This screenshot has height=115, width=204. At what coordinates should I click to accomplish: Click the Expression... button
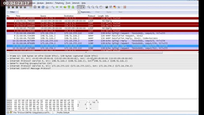(86, 12)
